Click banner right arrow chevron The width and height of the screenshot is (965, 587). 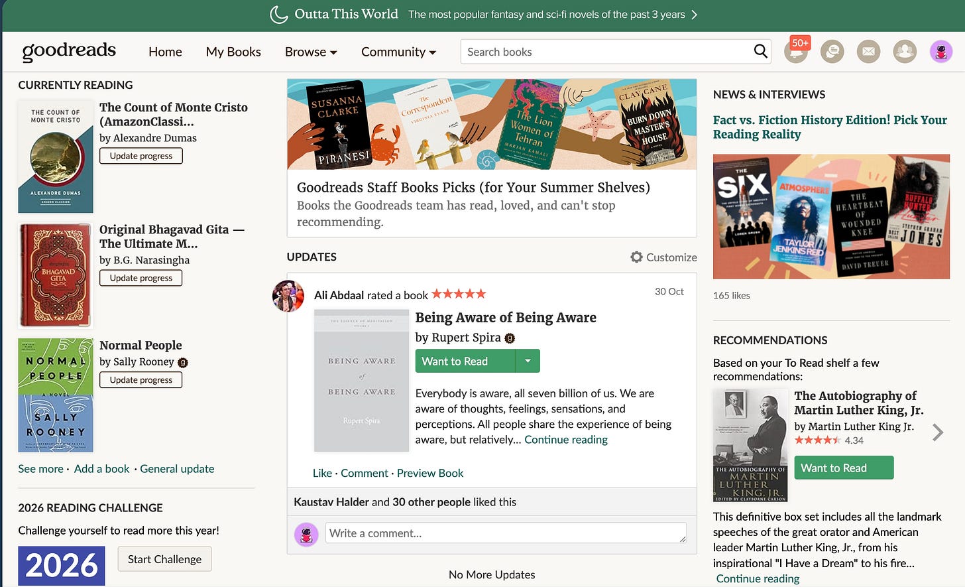694,15
